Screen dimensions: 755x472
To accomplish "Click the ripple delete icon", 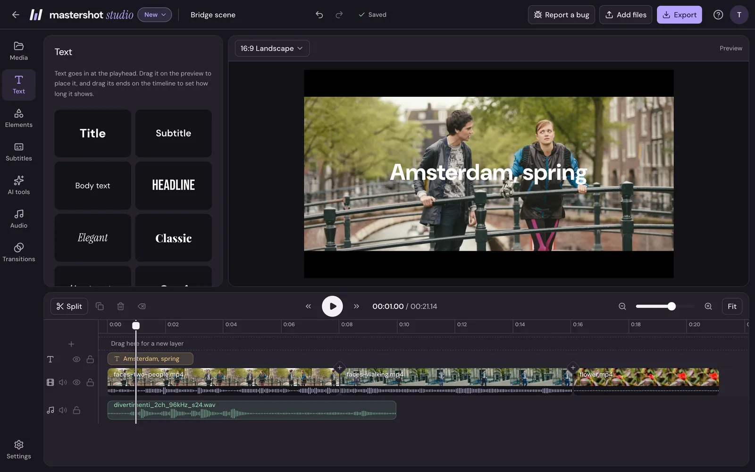I will pyautogui.click(x=142, y=306).
